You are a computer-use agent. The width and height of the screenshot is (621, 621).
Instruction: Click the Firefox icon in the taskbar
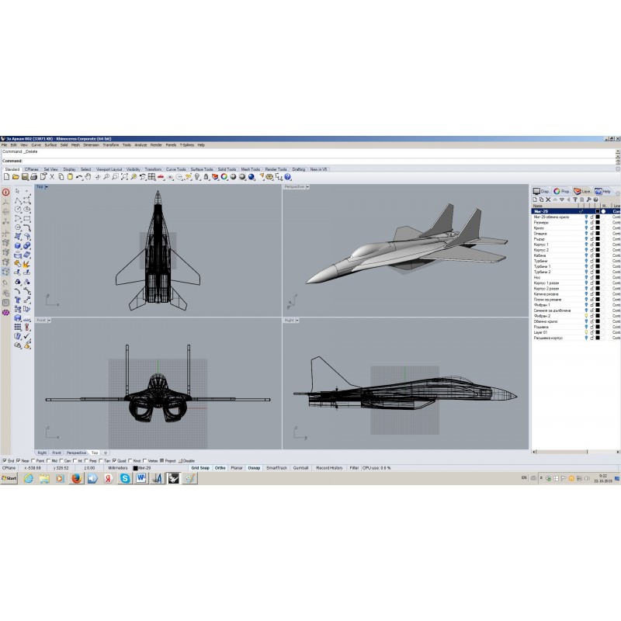(76, 479)
